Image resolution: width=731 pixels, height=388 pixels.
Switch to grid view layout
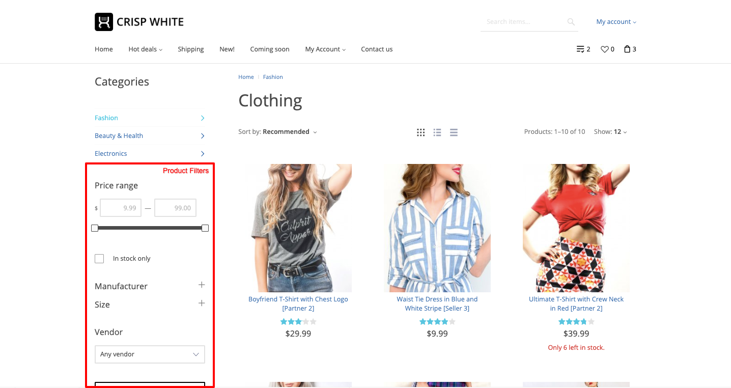420,132
